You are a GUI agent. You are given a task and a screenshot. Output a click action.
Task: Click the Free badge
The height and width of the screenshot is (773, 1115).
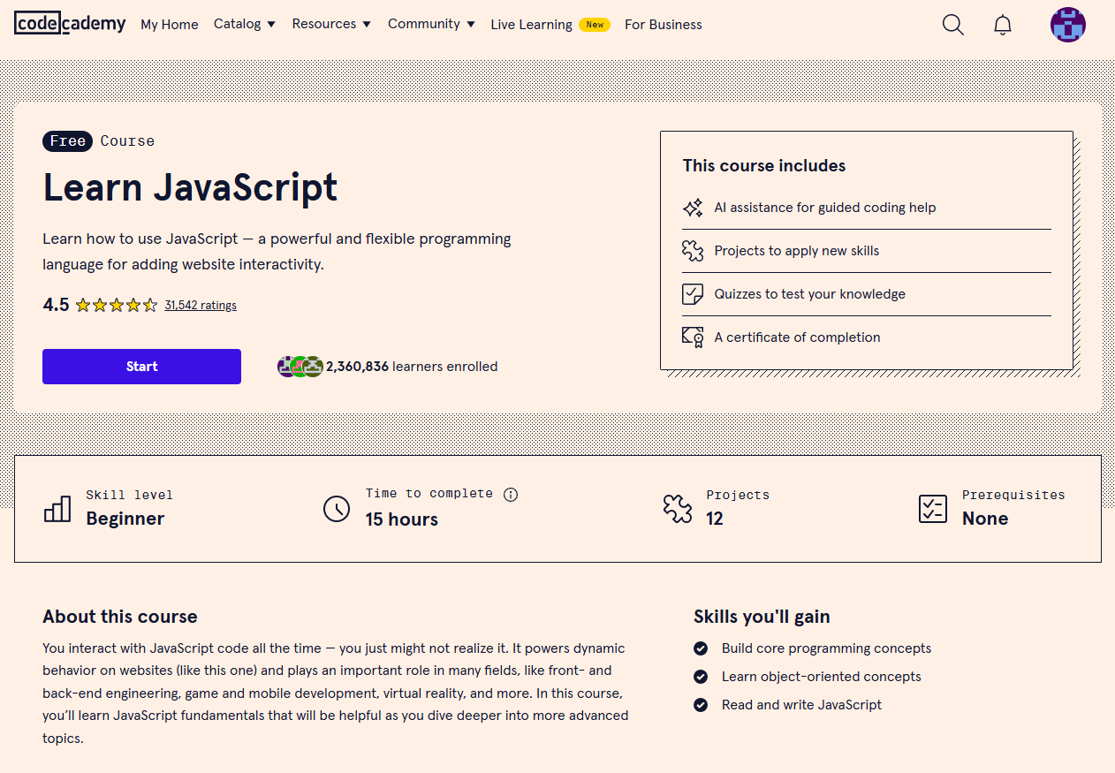click(x=67, y=140)
